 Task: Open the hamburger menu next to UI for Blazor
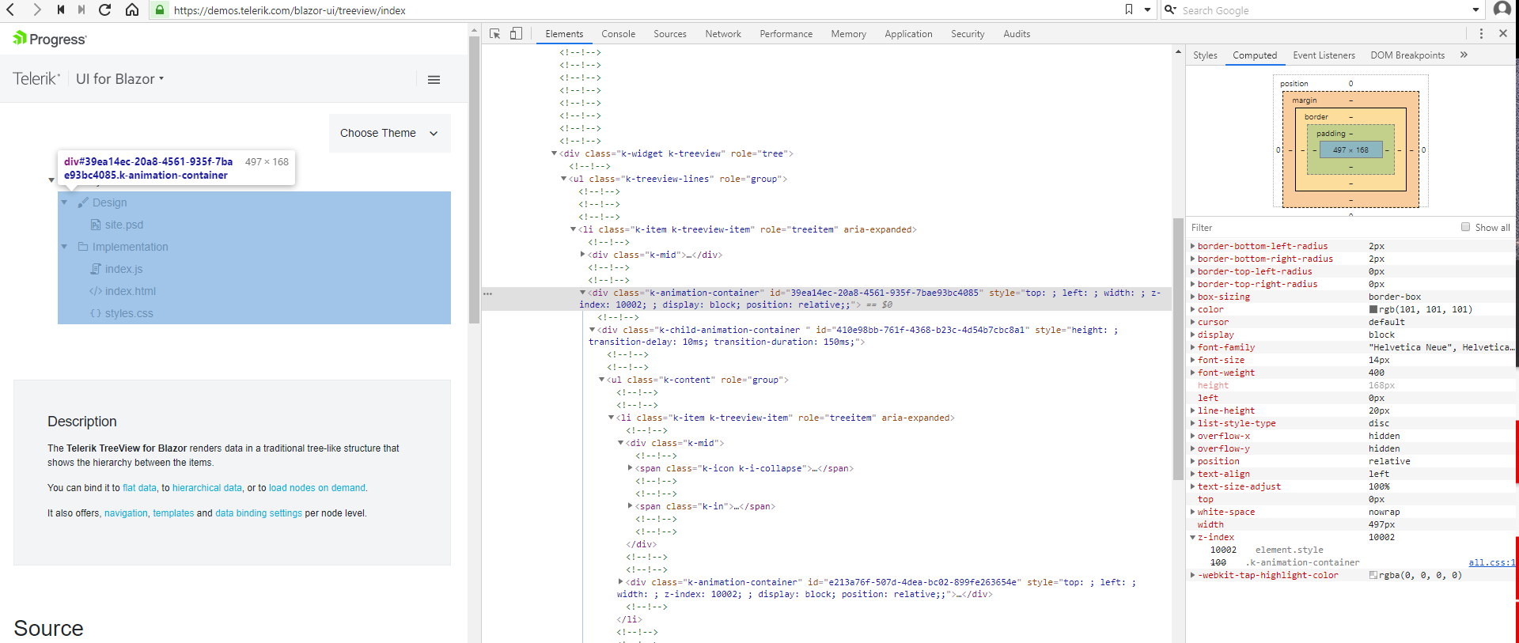coord(434,80)
